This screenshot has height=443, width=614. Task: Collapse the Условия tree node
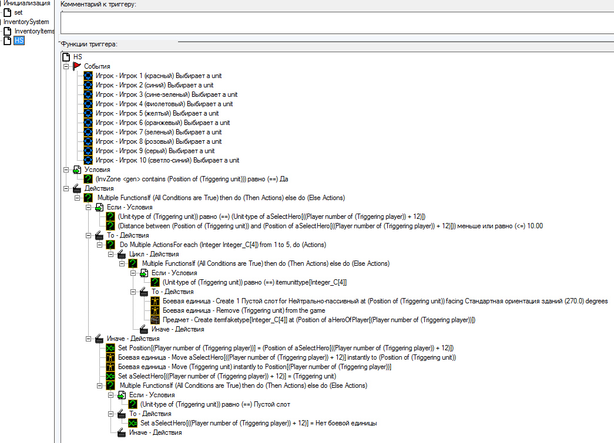tap(66, 170)
